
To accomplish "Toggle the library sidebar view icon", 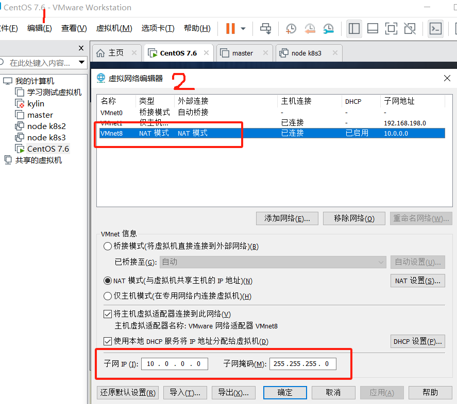I will [x=354, y=28].
